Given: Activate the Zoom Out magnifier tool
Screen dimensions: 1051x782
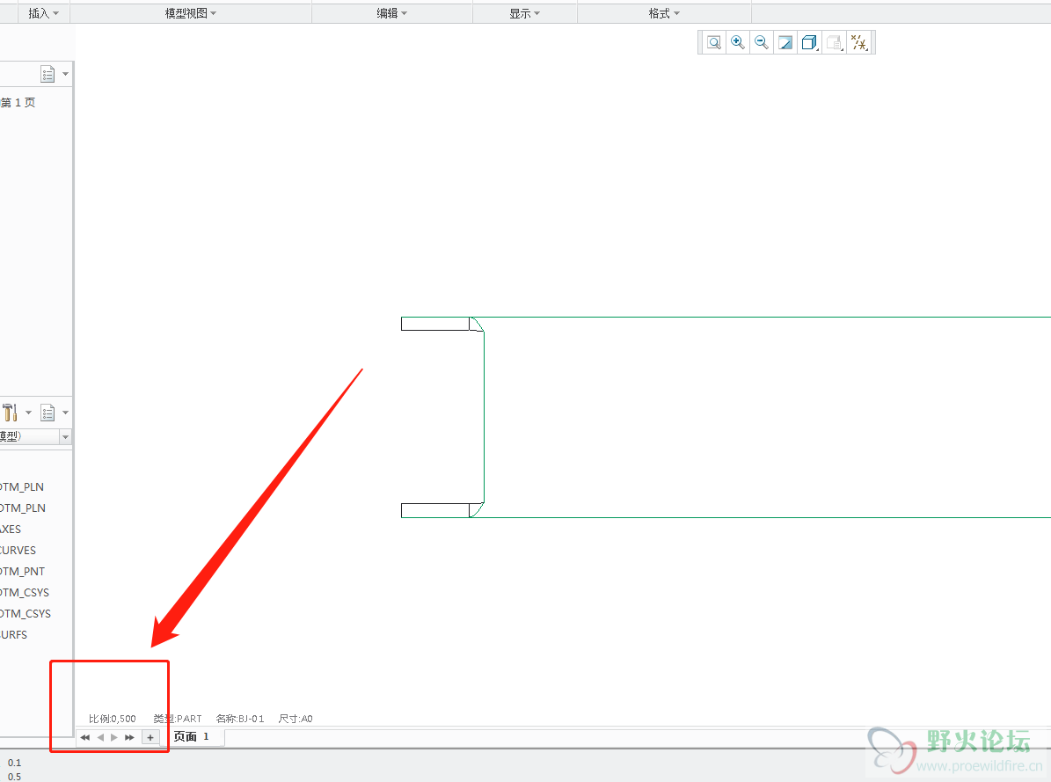Looking at the screenshot, I should [x=762, y=43].
